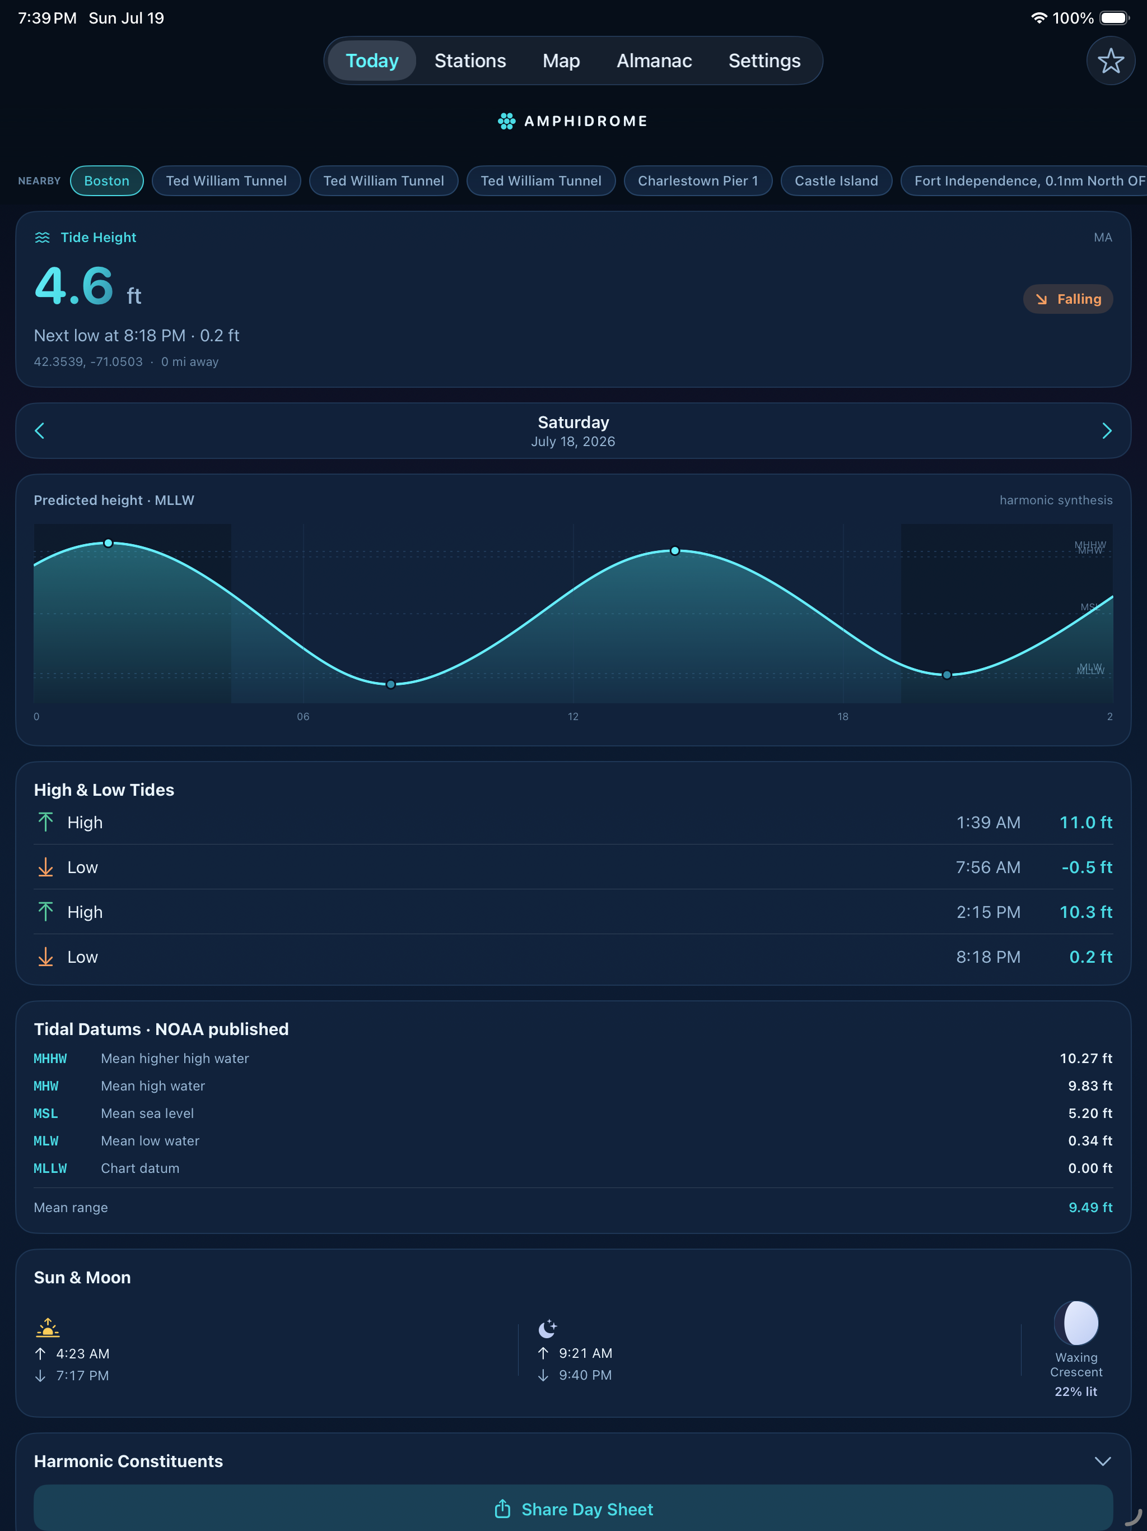Viewport: 1147px width, 1531px height.
Task: Click the high tide arrow icon at 2:15 PM
Action: pos(46,912)
